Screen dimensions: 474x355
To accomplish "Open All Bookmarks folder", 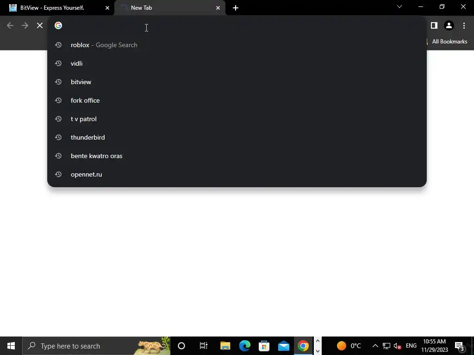I will [447, 42].
